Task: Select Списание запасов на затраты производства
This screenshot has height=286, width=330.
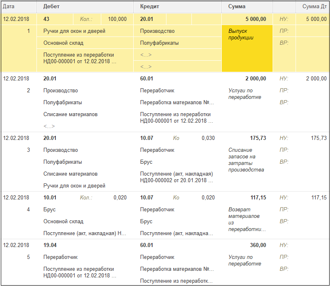Action: 246,160
